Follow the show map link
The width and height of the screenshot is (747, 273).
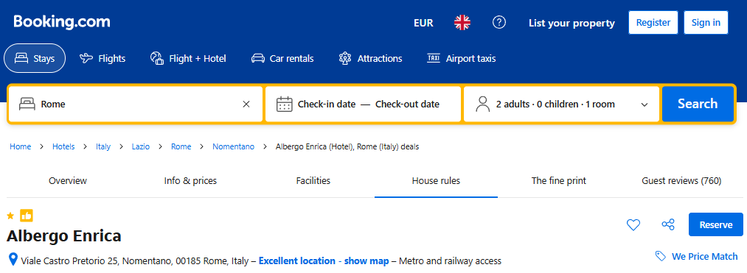(366, 260)
